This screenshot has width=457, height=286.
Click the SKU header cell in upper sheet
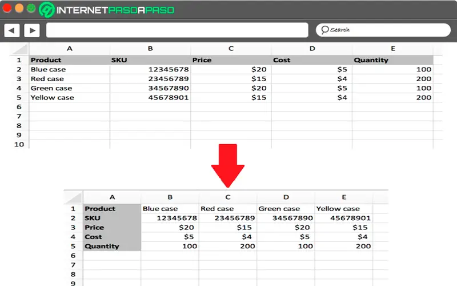(x=150, y=60)
